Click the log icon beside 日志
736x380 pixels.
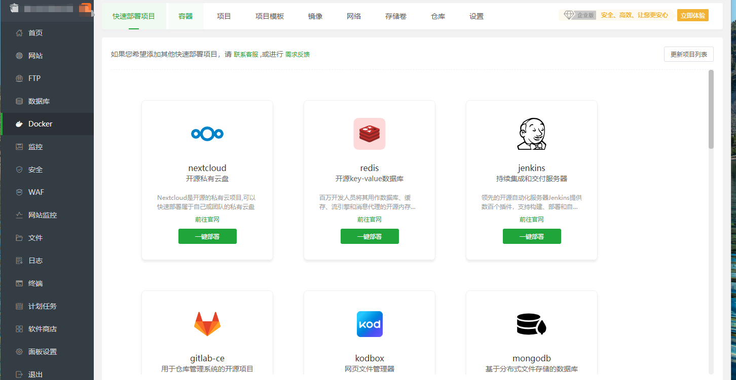pyautogui.click(x=19, y=261)
